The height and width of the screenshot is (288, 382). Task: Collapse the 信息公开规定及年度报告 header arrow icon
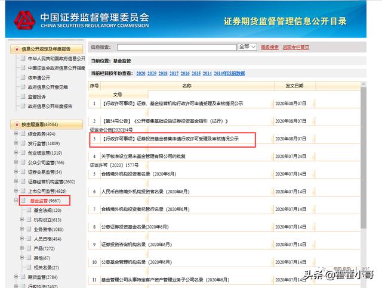coord(17,49)
